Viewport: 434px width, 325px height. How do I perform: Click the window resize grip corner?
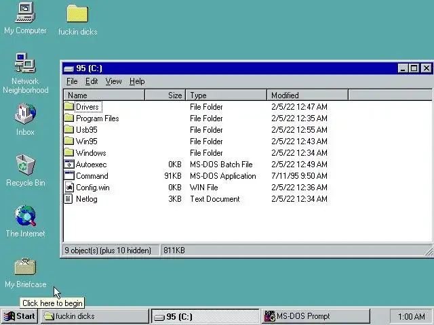point(429,252)
